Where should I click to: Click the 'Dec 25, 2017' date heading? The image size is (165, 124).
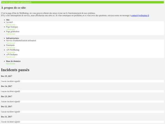6,76
